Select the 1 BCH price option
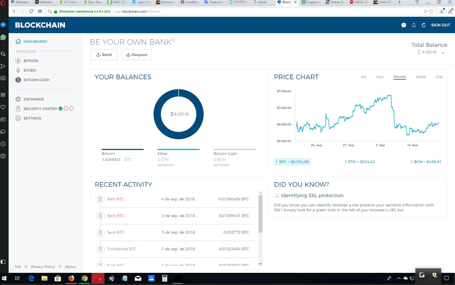This screenshot has width=455, height=285. (426, 162)
